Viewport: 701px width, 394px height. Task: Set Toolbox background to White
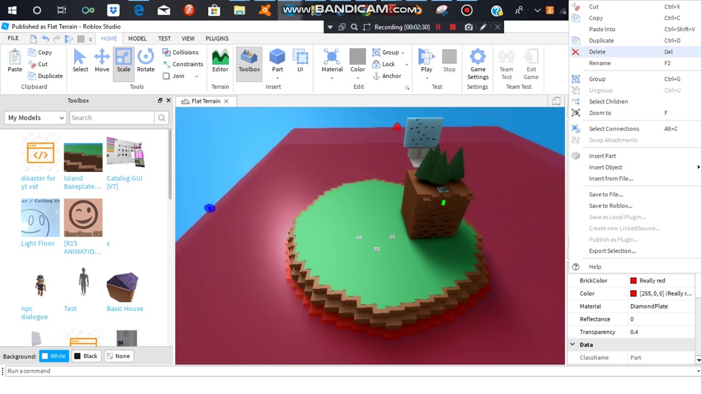[54, 356]
